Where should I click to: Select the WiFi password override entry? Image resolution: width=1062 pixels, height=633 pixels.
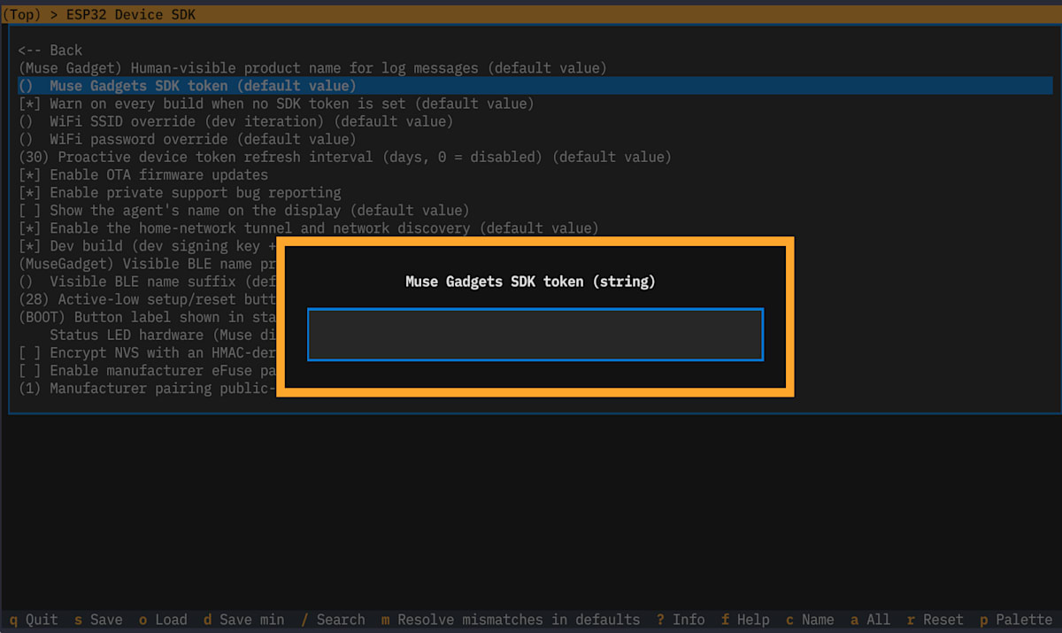pyautogui.click(x=188, y=139)
